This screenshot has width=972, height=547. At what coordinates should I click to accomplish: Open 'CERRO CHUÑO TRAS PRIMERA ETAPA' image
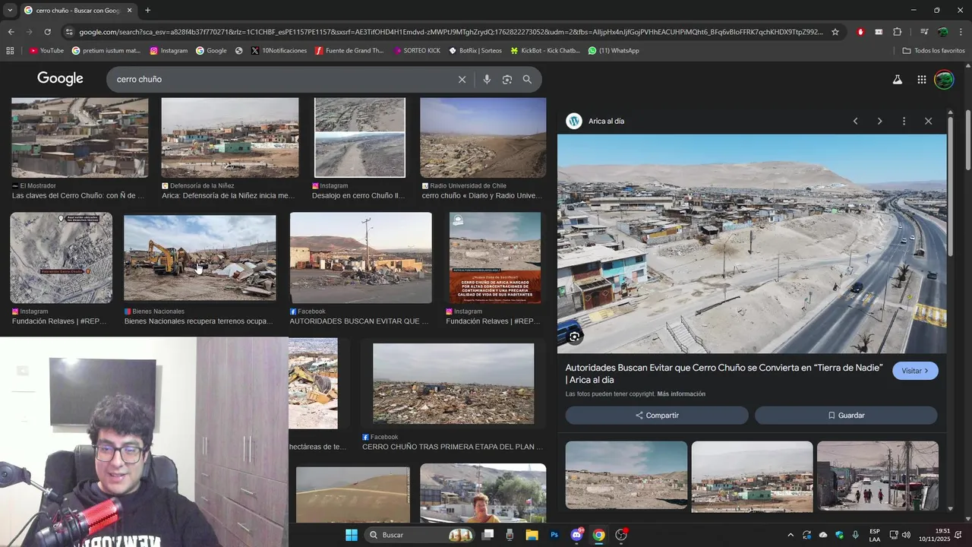point(453,384)
